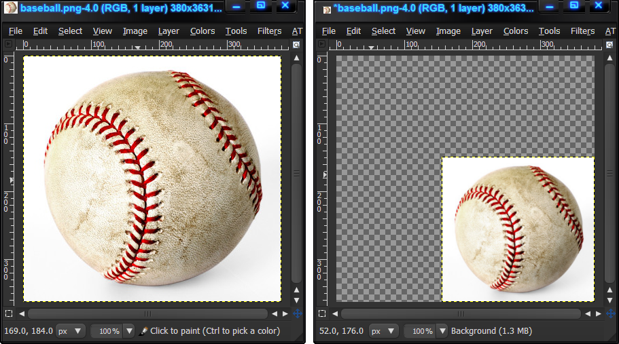Image resolution: width=619 pixels, height=344 pixels.
Task: Open px unit dropdown in right window
Action: 383,331
